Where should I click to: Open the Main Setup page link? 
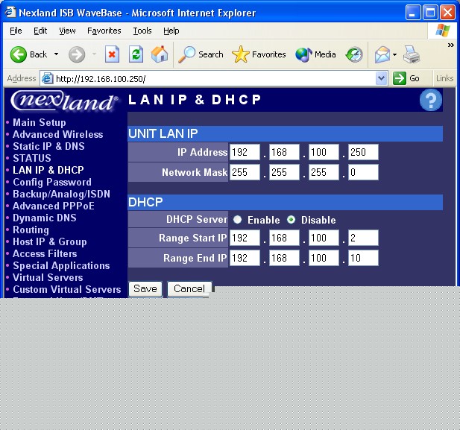[40, 122]
